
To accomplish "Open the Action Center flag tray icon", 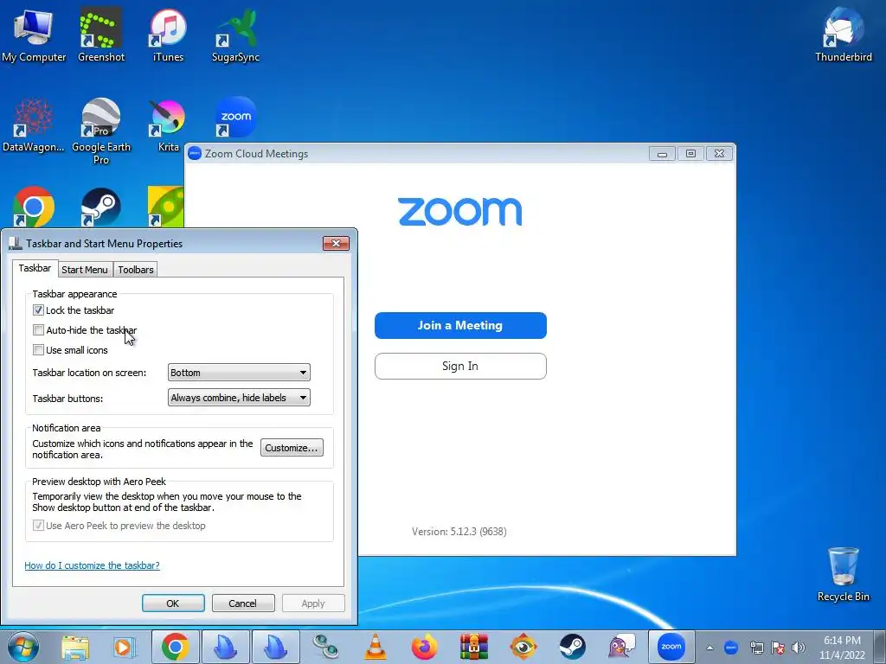I will coord(778,648).
